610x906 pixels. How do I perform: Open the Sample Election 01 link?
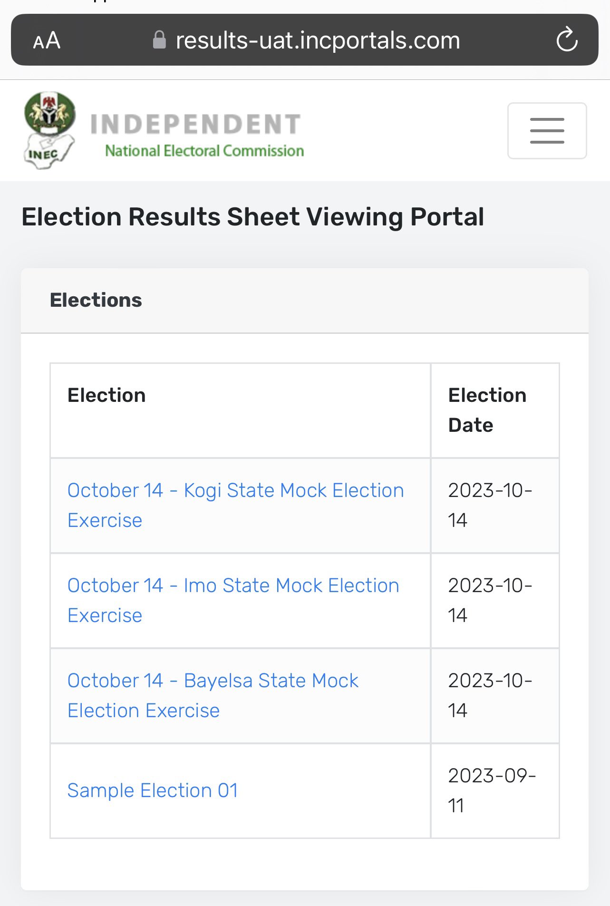[x=153, y=790]
